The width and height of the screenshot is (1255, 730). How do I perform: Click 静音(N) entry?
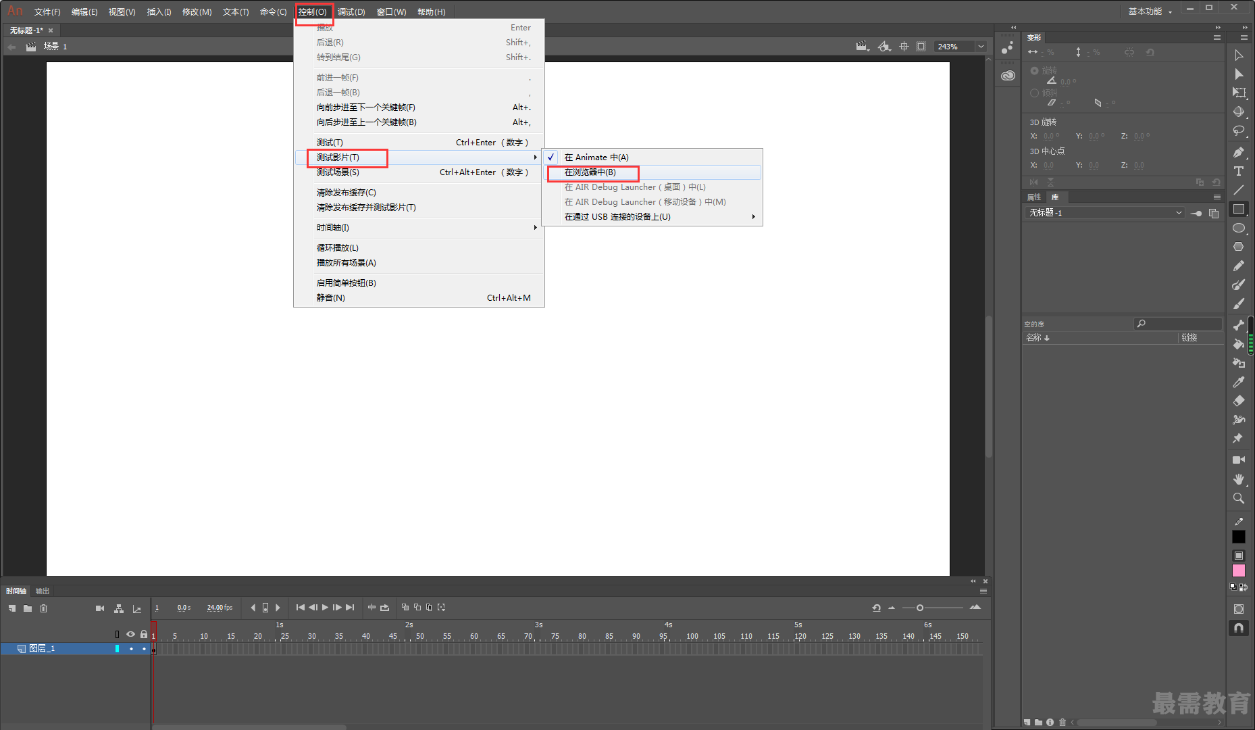[x=419, y=298]
